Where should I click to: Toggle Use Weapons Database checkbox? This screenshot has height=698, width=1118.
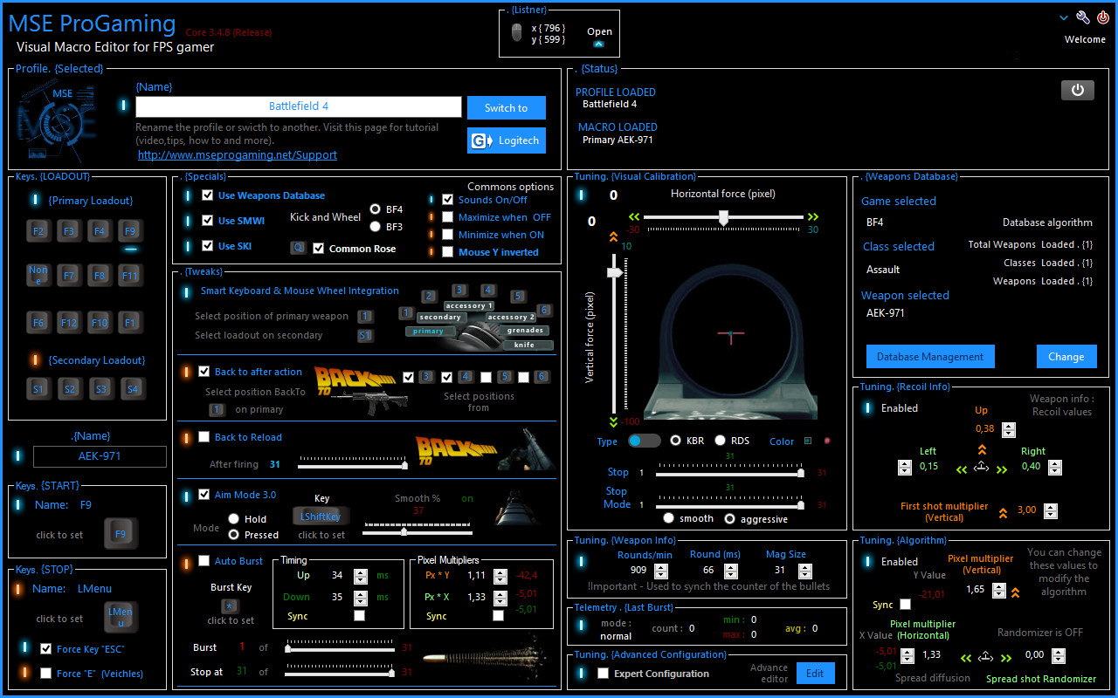(x=207, y=195)
